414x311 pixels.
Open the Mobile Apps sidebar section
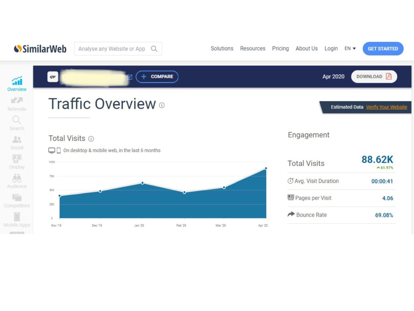click(x=17, y=220)
